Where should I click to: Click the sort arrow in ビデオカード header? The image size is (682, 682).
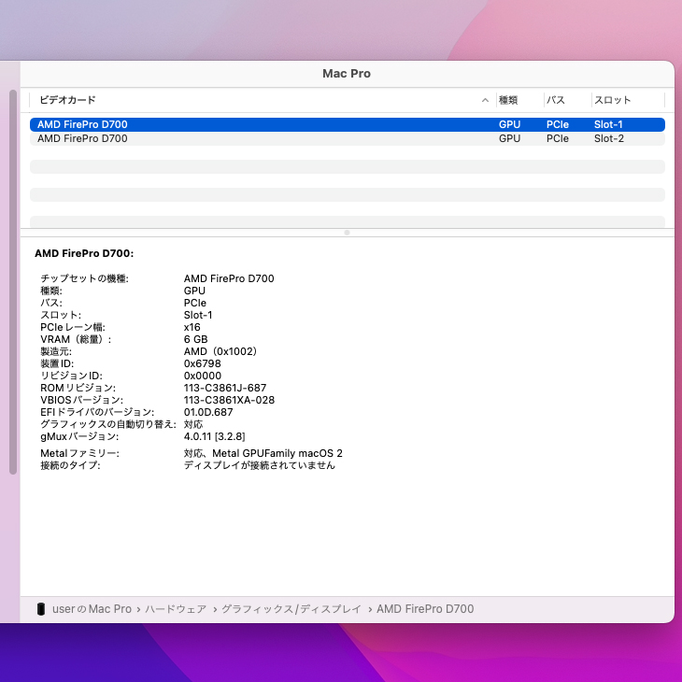(485, 101)
